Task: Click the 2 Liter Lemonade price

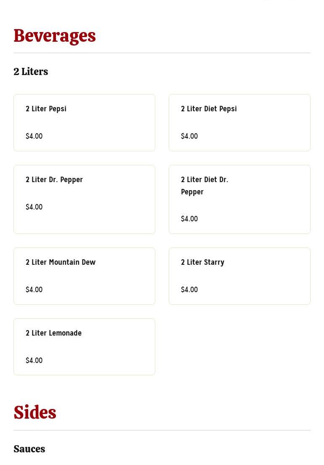Action: 34,360
